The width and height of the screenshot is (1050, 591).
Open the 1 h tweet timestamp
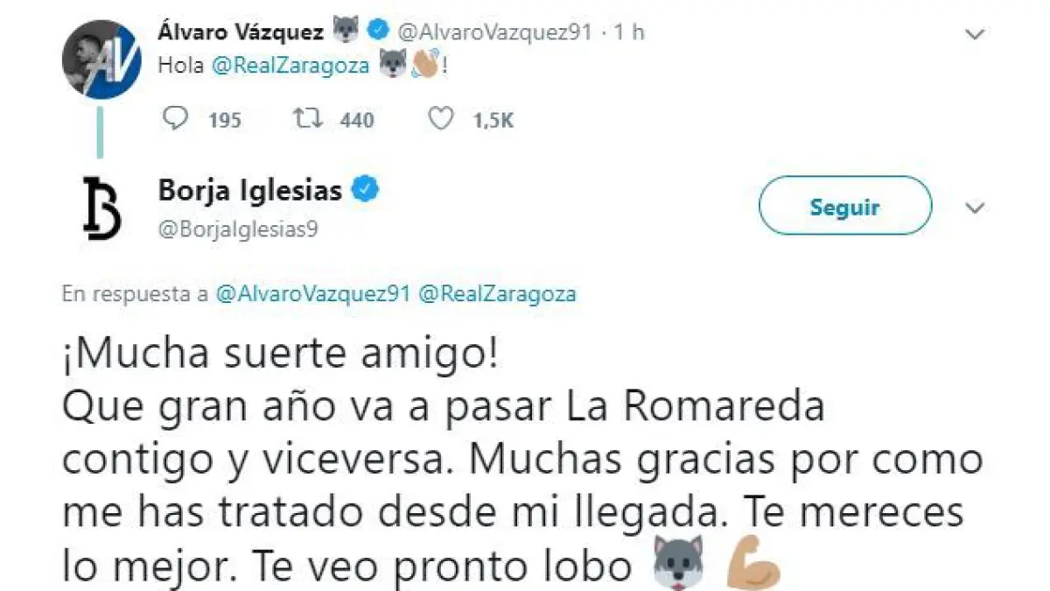click(x=629, y=32)
